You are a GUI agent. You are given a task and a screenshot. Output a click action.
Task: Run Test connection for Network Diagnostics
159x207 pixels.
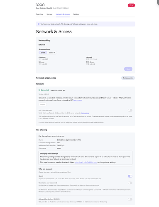click(x=128, y=78)
